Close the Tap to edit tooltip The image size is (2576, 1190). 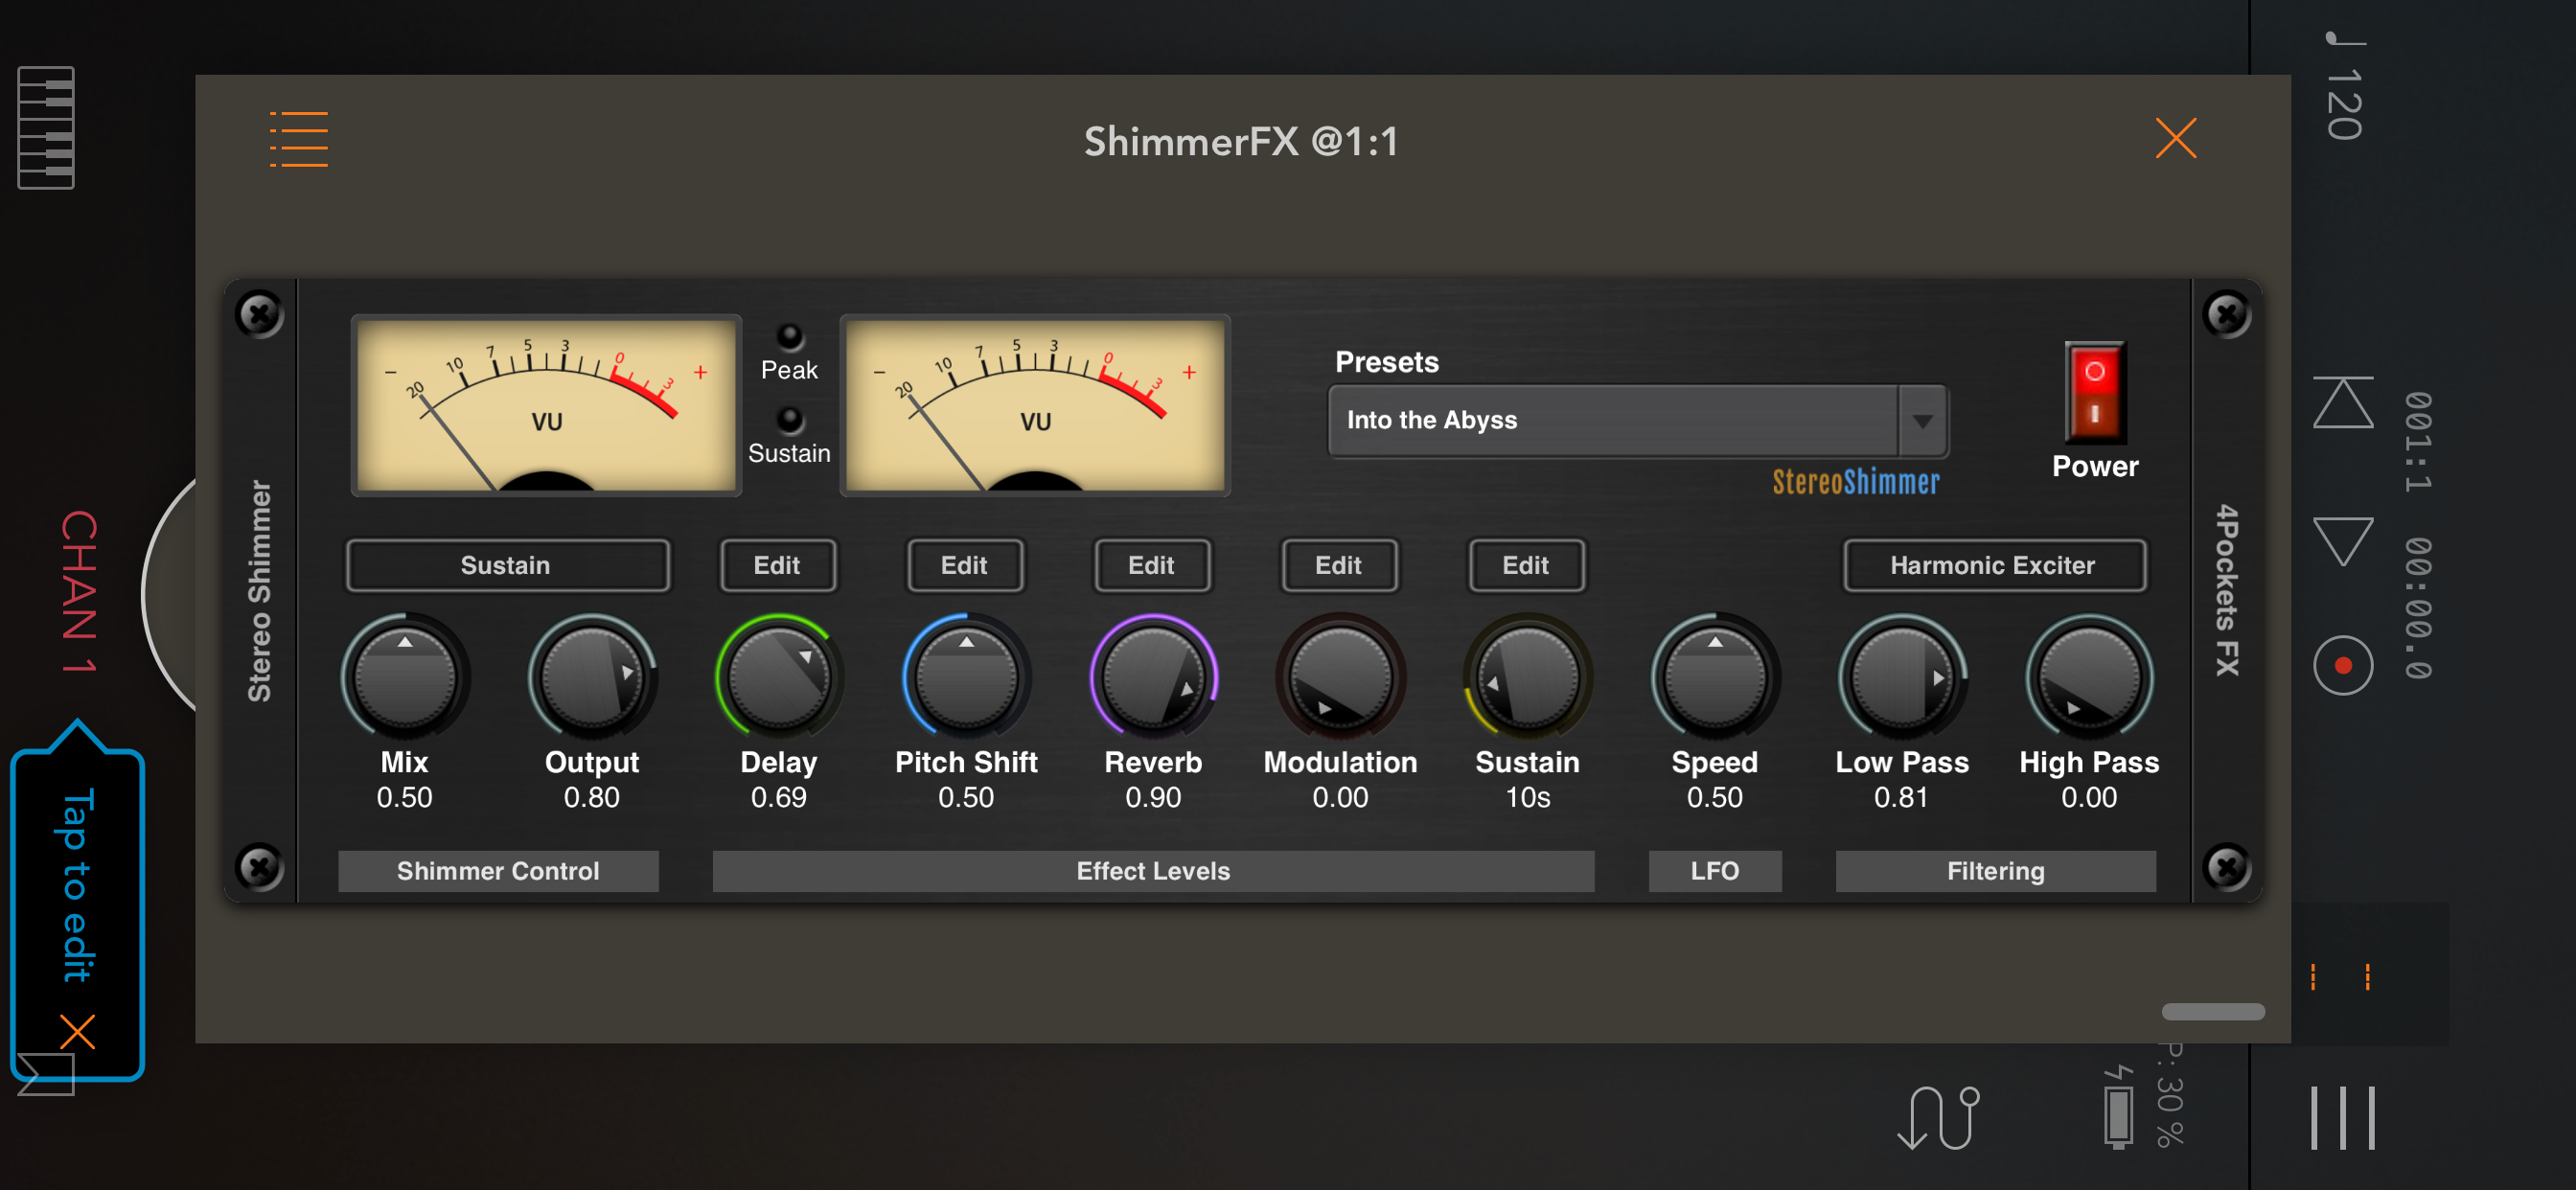pos(77,1031)
